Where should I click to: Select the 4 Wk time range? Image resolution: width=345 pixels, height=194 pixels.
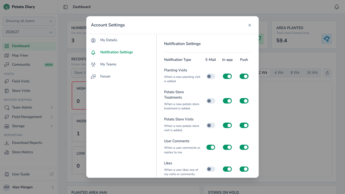(x=279, y=73)
